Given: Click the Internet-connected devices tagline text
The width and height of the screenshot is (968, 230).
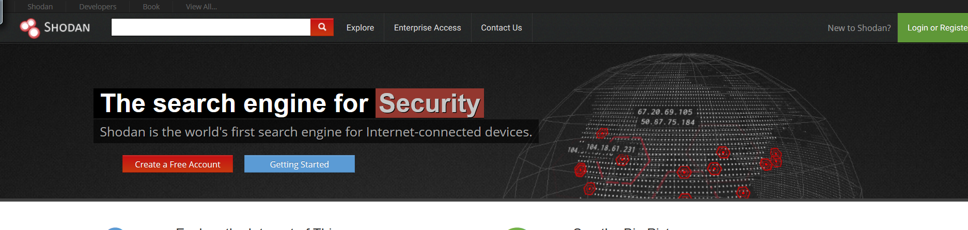Looking at the screenshot, I should (x=316, y=132).
